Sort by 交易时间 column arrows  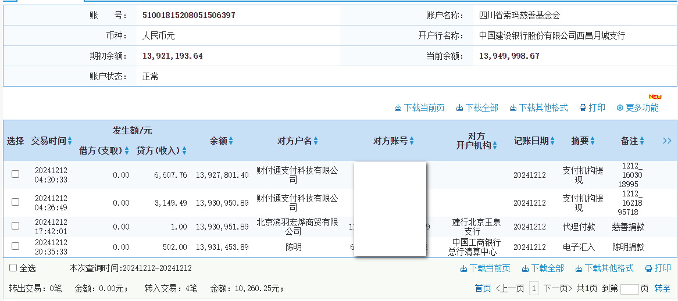pyautogui.click(x=70, y=141)
